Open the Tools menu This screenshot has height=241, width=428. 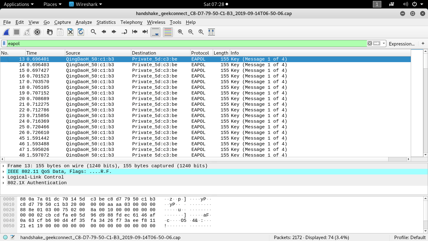tap(175, 22)
